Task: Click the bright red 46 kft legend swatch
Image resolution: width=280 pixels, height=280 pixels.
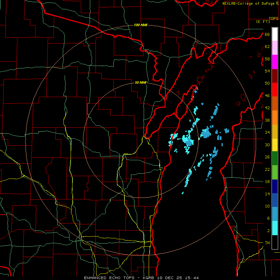Action: [x=275, y=90]
